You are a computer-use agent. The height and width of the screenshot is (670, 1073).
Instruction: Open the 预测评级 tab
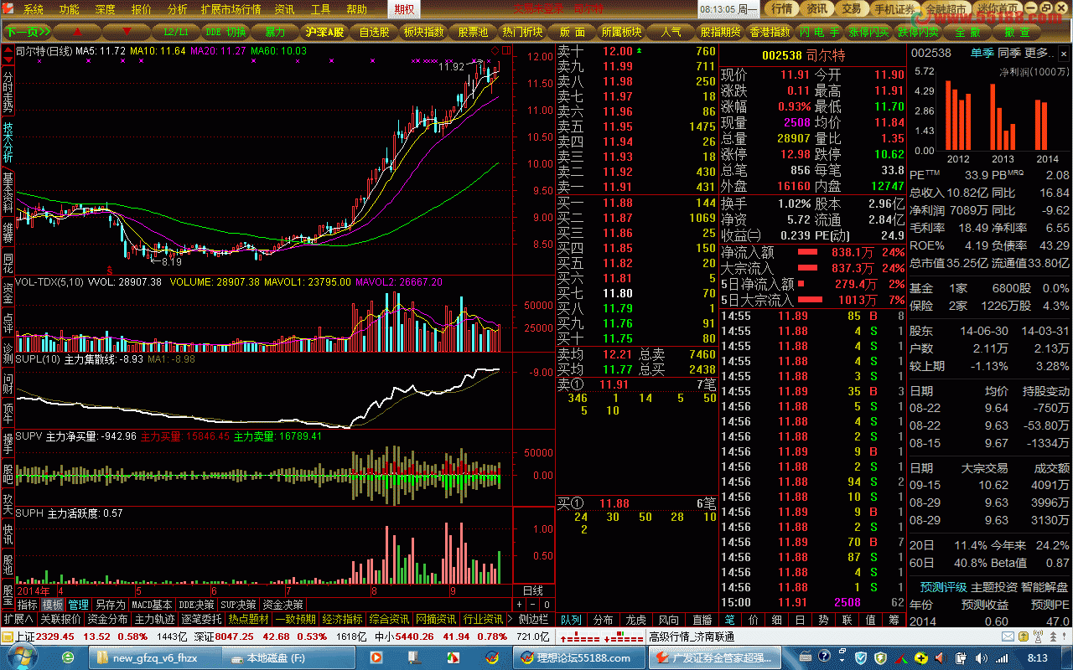943,587
